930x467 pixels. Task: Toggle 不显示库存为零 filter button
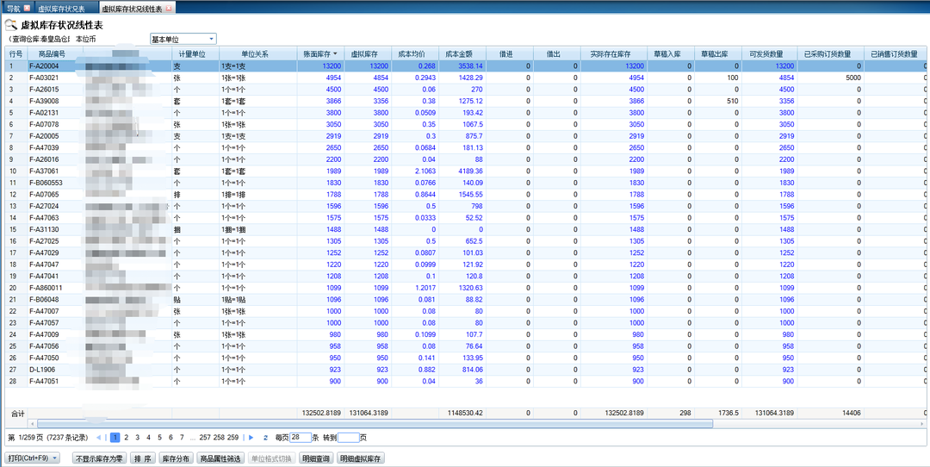pyautogui.click(x=99, y=458)
